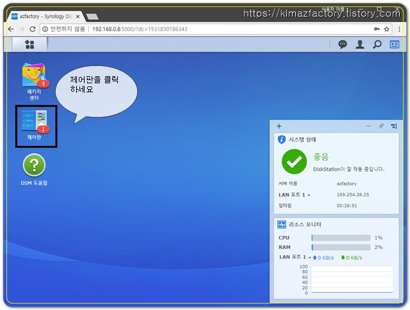The width and height of the screenshot is (410, 310).
Task: Open the DSM 도움말 help icon
Action: 34,169
